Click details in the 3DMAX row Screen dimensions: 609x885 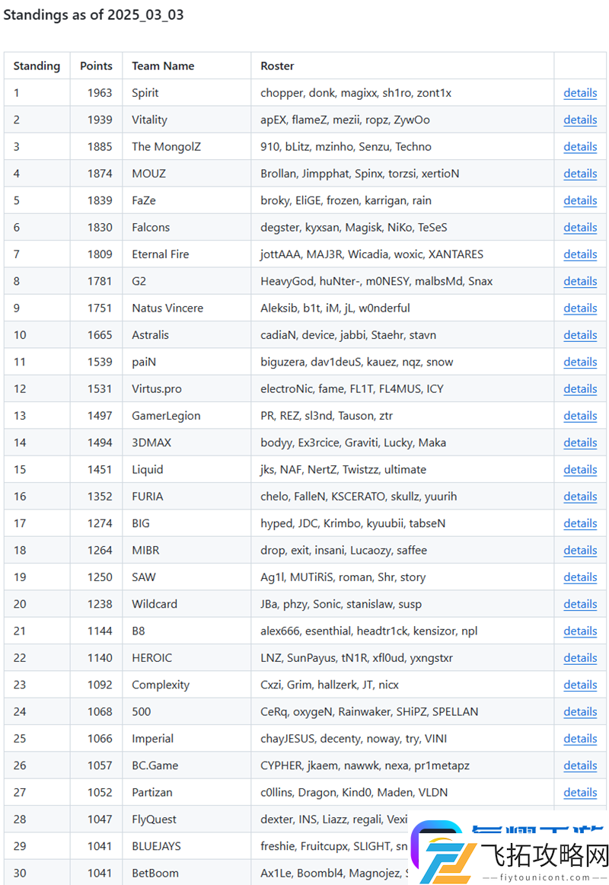pyautogui.click(x=580, y=442)
